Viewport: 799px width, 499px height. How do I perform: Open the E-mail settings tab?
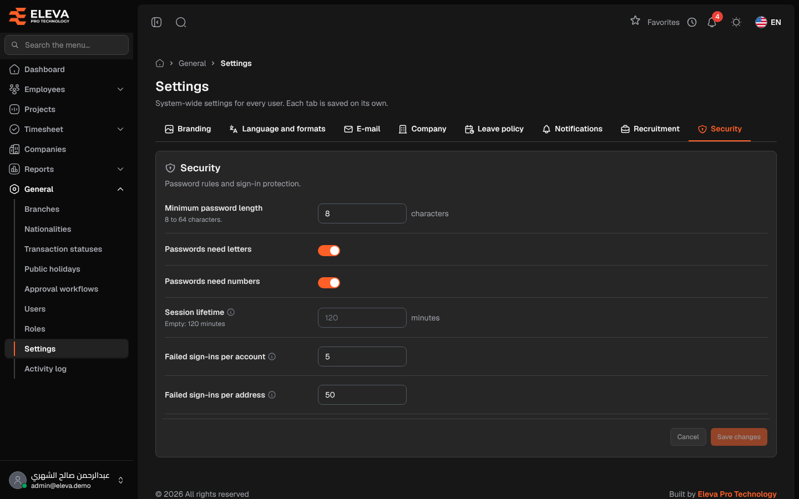[362, 129]
